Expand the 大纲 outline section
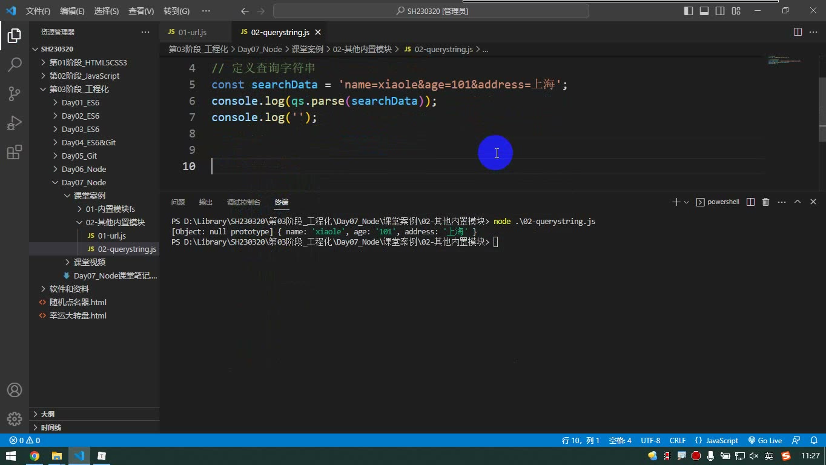Screen dimensions: 826x465 tap(94, 414)
